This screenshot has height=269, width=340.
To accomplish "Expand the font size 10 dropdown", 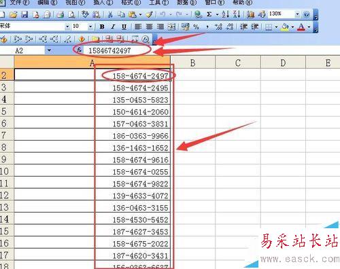I will (x=90, y=27).
